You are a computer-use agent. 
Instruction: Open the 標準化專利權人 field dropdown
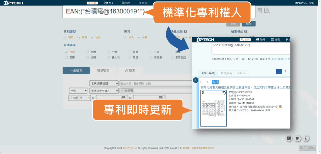(104, 90)
